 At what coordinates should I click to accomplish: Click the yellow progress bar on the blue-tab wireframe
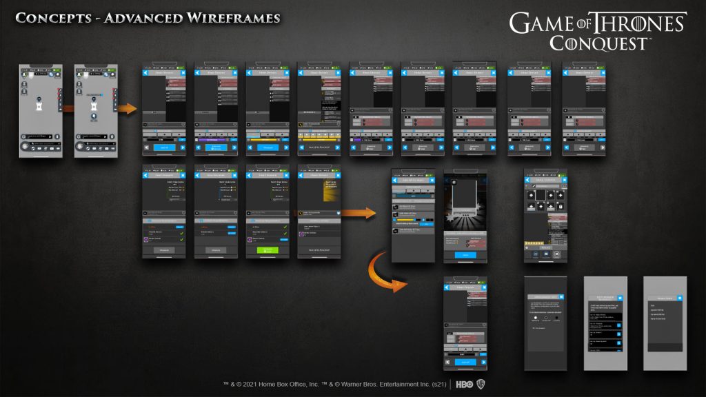click(x=264, y=139)
